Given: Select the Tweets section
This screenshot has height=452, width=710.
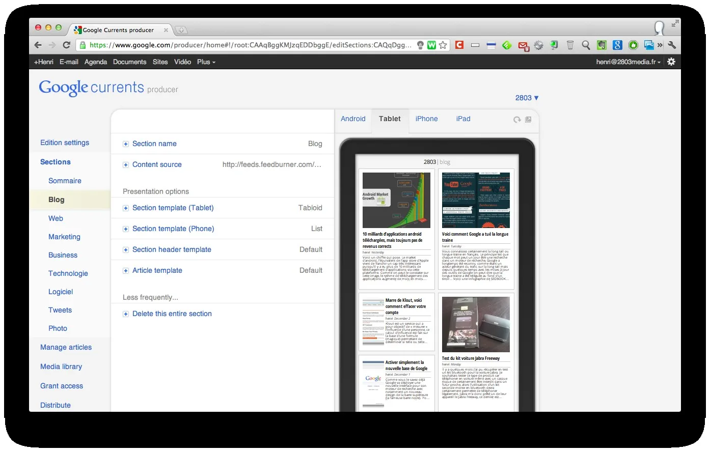Looking at the screenshot, I should 60,310.
